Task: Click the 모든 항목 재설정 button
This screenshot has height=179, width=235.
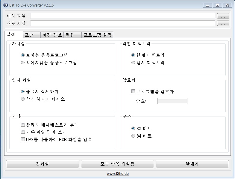Action: [117, 164]
